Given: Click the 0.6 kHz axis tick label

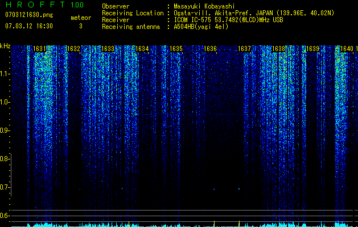Looking at the screenshot, I should coord(5,216).
